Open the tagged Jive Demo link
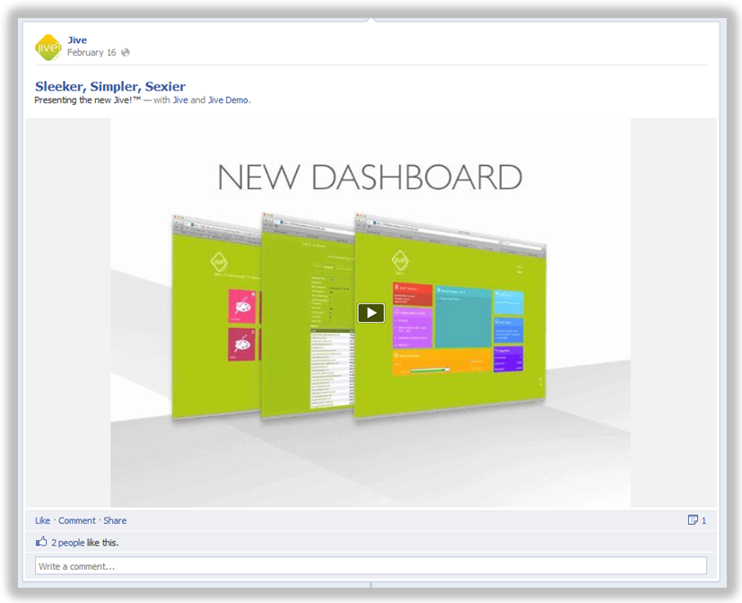Viewport: 742px width, 603px height. tap(228, 100)
